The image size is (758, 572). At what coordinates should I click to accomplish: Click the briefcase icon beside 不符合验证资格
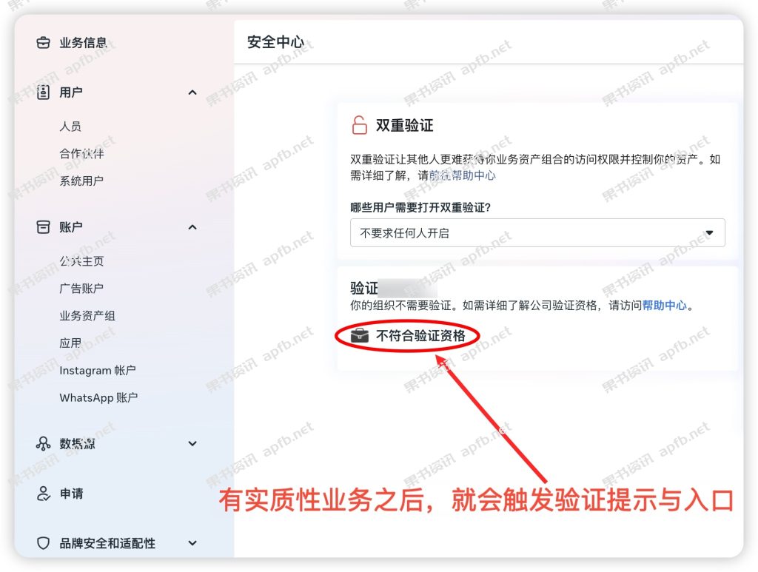click(x=360, y=335)
